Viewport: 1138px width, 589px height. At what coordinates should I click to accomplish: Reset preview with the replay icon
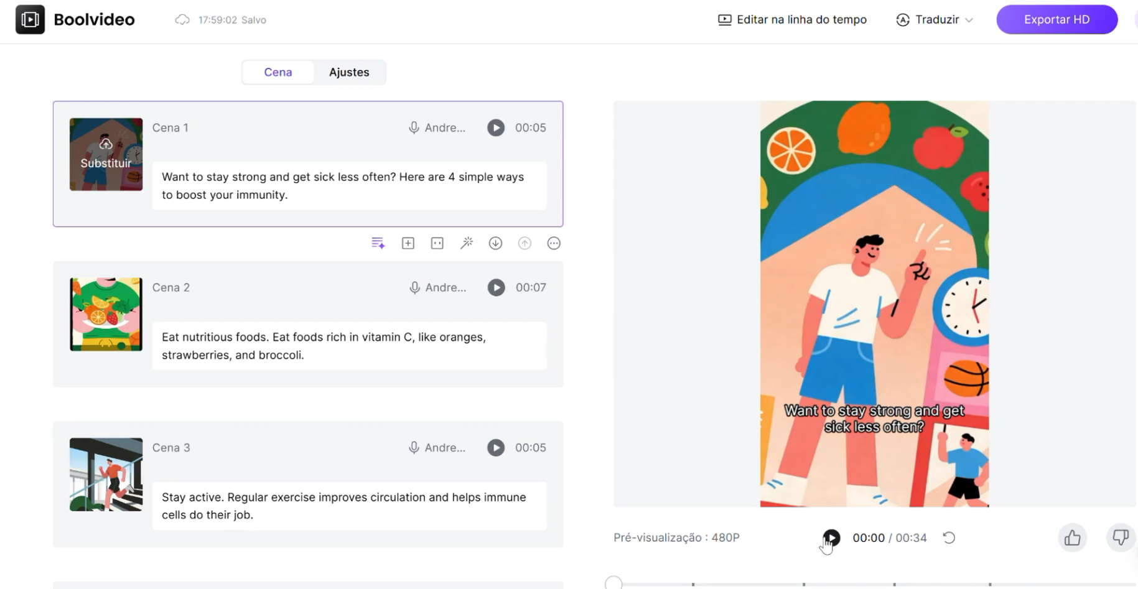pos(949,538)
